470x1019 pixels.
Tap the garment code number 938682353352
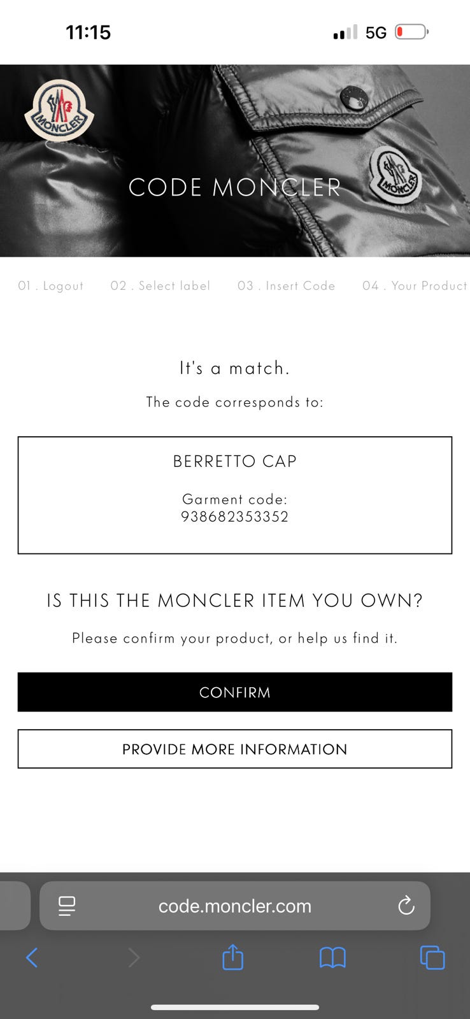point(235,517)
